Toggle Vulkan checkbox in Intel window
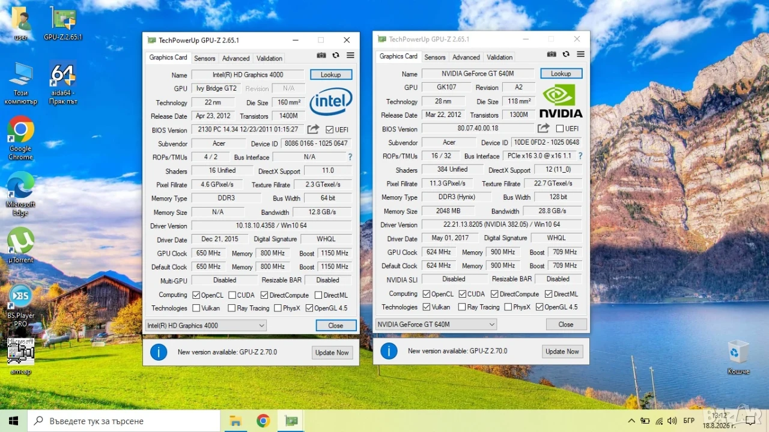Image resolution: width=769 pixels, height=432 pixels. coord(196,308)
